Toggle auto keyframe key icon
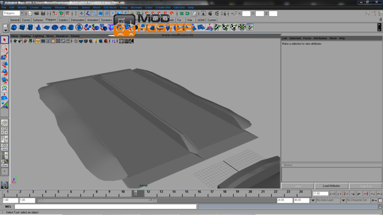This screenshot has width=383, height=215. [x=374, y=200]
